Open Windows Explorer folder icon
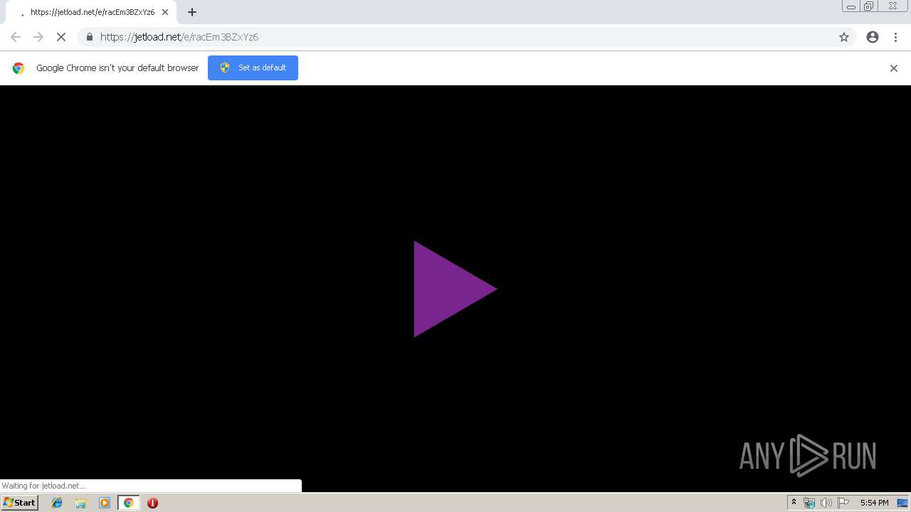Image resolution: width=911 pixels, height=512 pixels. [80, 503]
